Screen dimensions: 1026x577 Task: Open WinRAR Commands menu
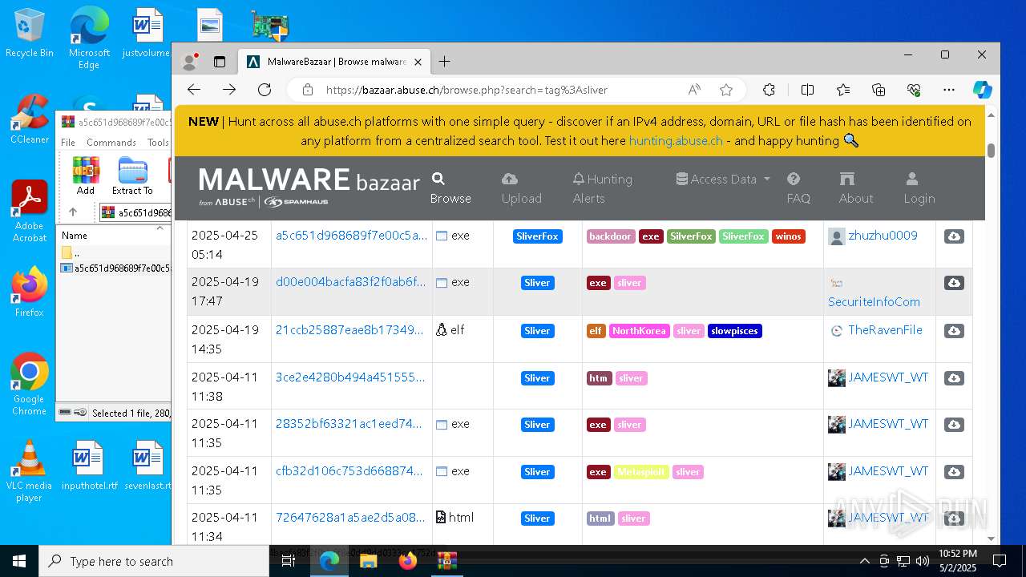tap(111, 142)
